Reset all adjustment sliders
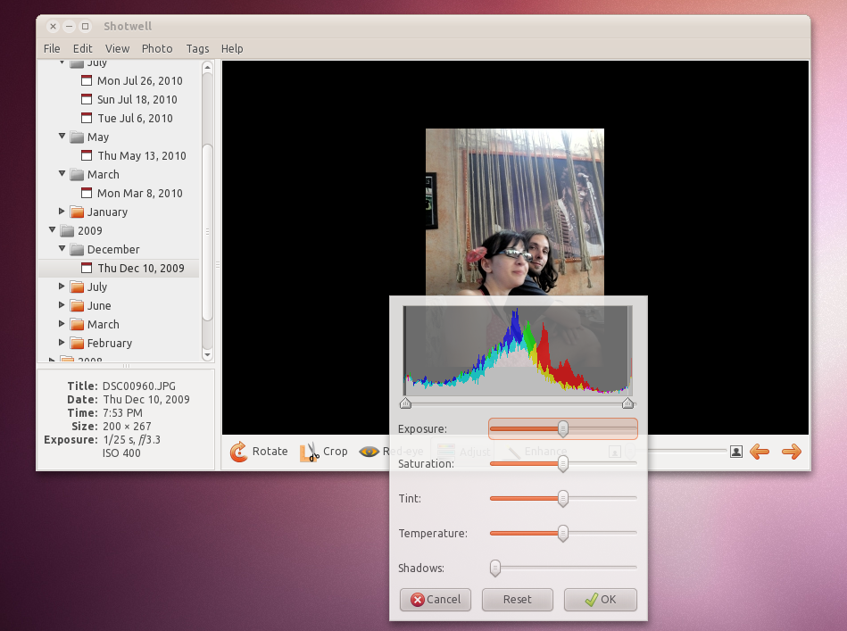The height and width of the screenshot is (631, 847). coord(518,600)
